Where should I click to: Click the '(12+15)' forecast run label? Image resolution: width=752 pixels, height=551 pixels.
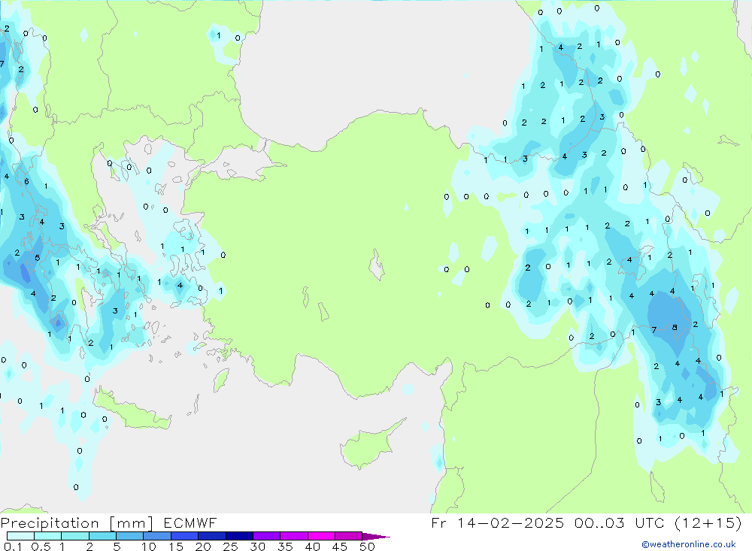(708, 522)
